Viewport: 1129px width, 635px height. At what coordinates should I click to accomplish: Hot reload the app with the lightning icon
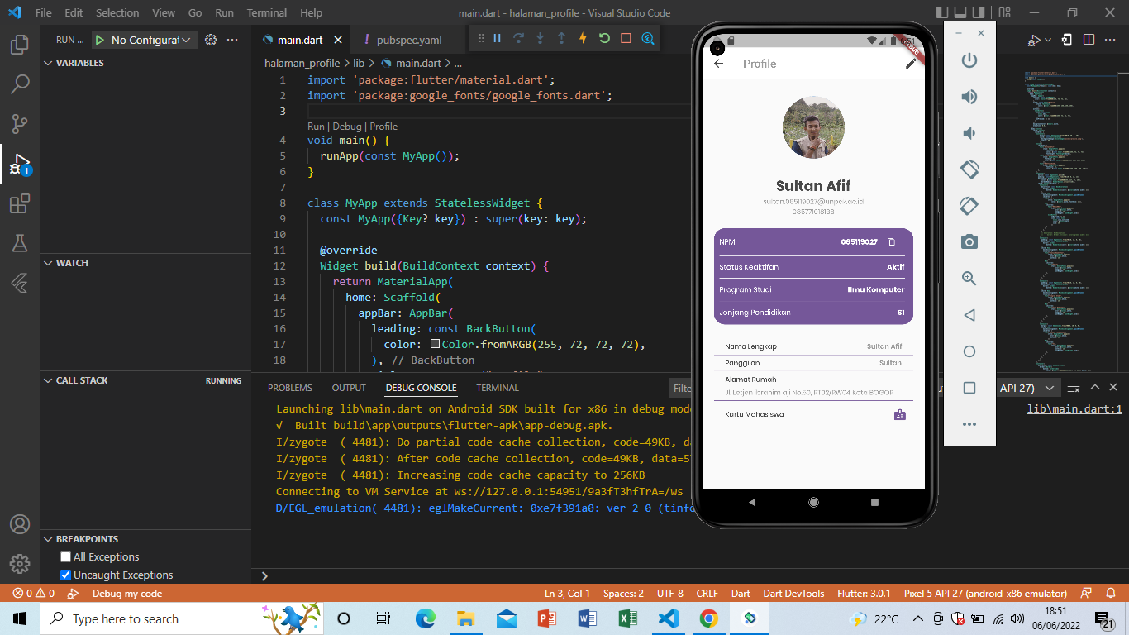[x=583, y=38]
